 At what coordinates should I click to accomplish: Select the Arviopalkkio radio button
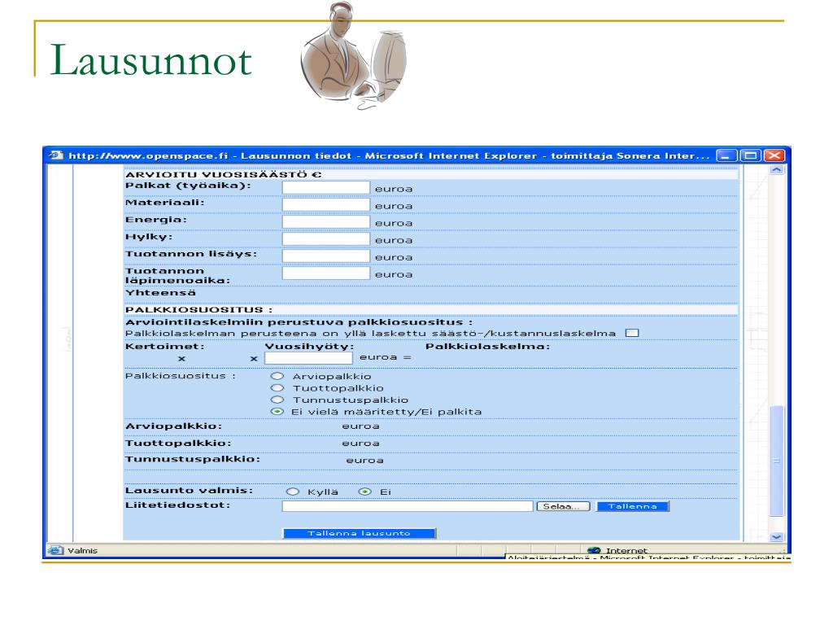click(277, 376)
